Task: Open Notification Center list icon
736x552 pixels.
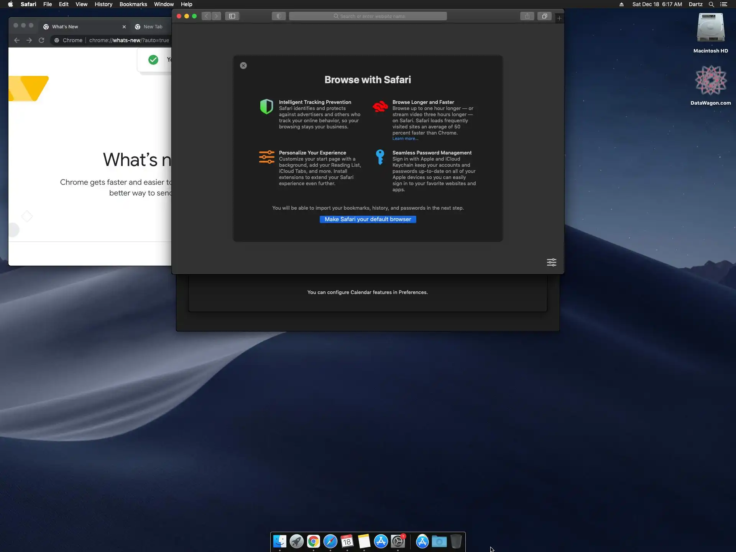Action: coord(724,4)
